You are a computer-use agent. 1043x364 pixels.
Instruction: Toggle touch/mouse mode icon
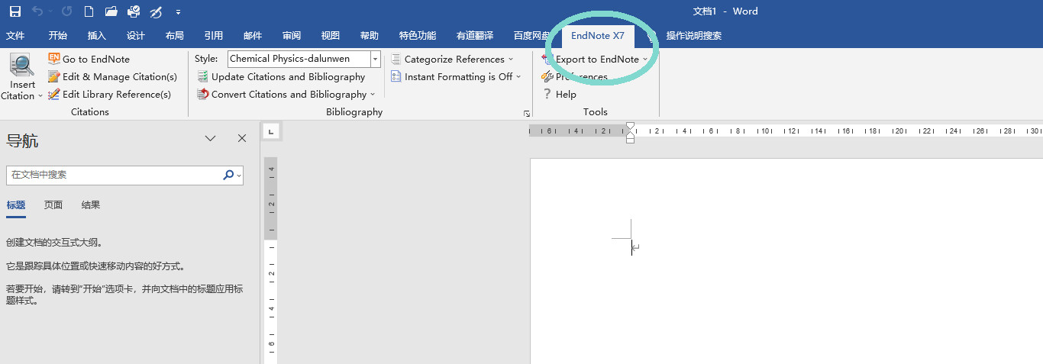[156, 11]
